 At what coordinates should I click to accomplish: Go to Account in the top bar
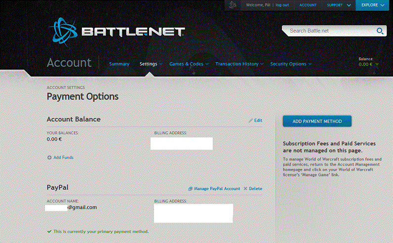tap(308, 5)
